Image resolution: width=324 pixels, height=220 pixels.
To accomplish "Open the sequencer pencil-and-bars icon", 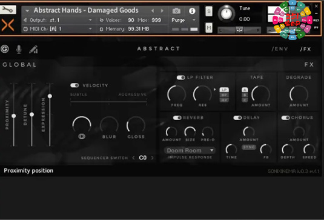I will point(33,49).
